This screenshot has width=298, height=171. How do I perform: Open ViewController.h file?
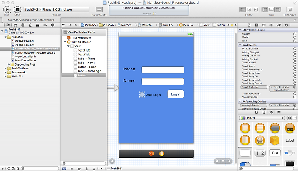pos(26,56)
